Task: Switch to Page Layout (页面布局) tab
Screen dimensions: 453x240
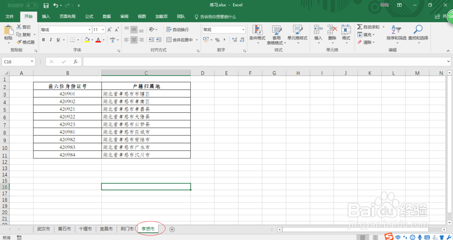Action: [67, 17]
